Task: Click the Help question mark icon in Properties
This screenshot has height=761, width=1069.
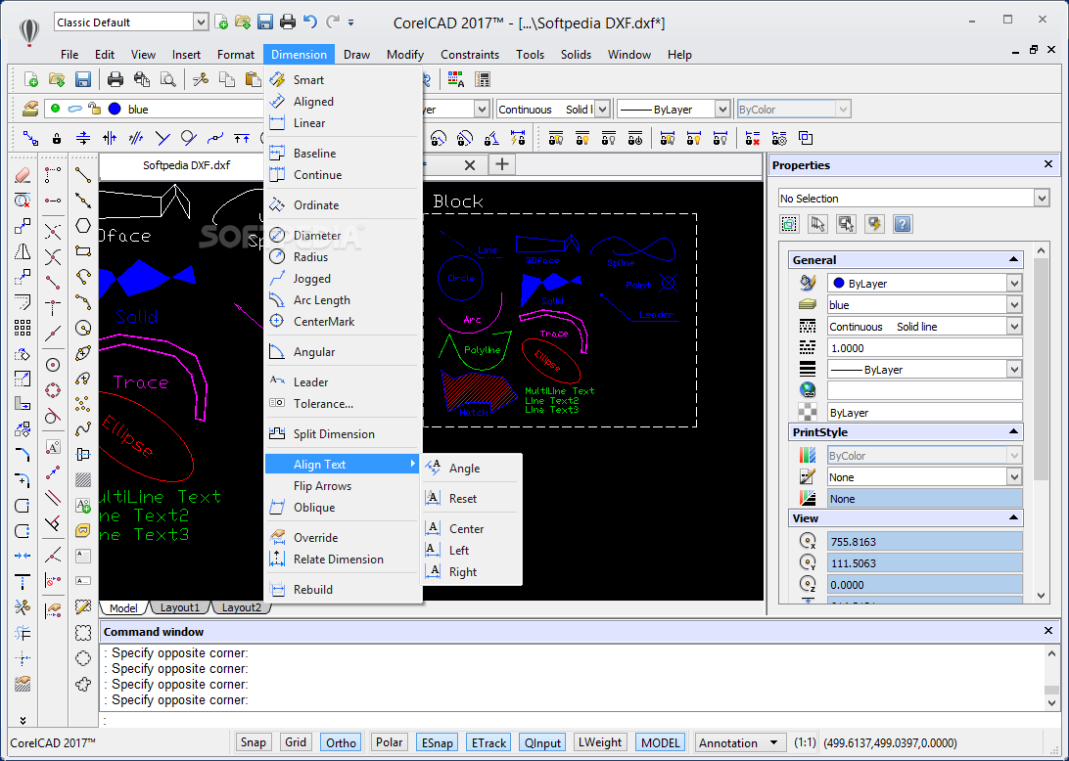Action: tap(903, 224)
